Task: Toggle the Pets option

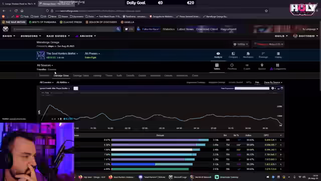Action: click(257, 82)
